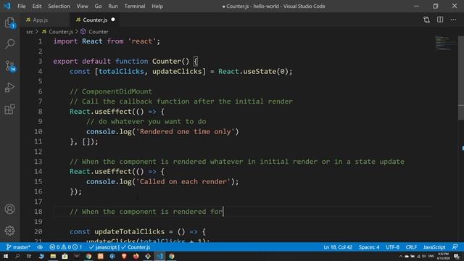This screenshot has height=261, width=464.
Task: Open the errors and warnings summary
Action: (66, 247)
